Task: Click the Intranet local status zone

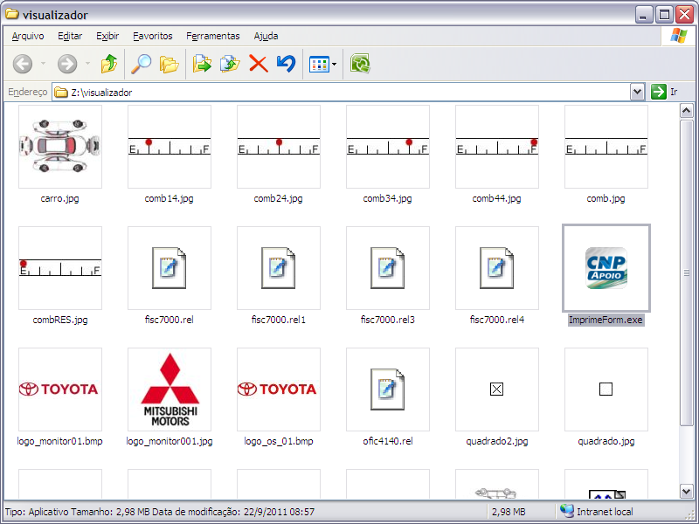Action: coord(598,512)
